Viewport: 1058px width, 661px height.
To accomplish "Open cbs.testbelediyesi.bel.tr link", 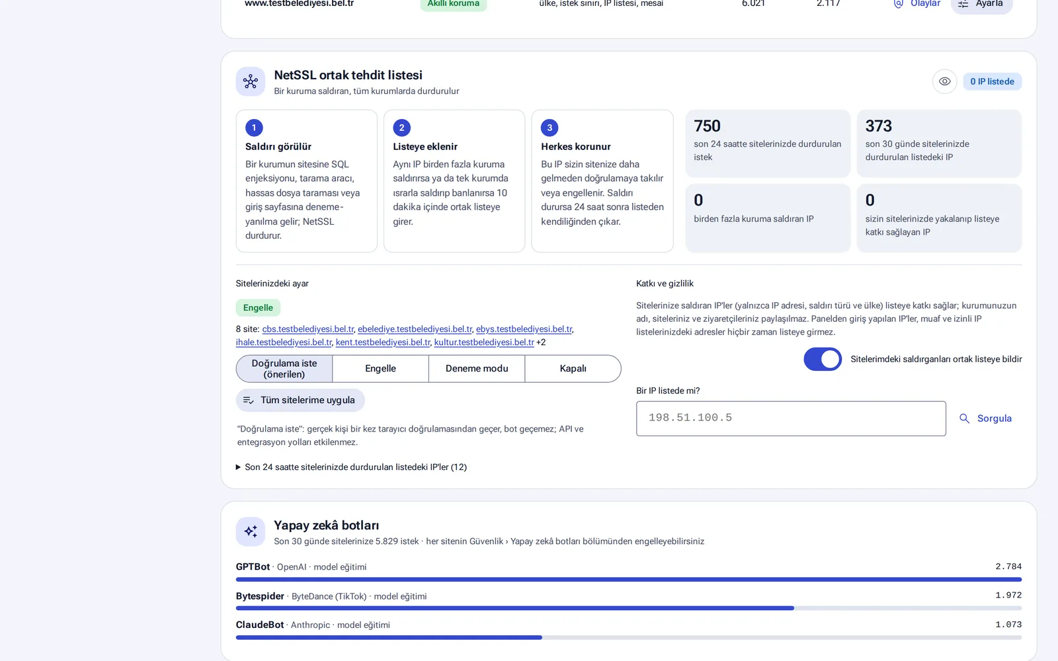I will (x=308, y=329).
